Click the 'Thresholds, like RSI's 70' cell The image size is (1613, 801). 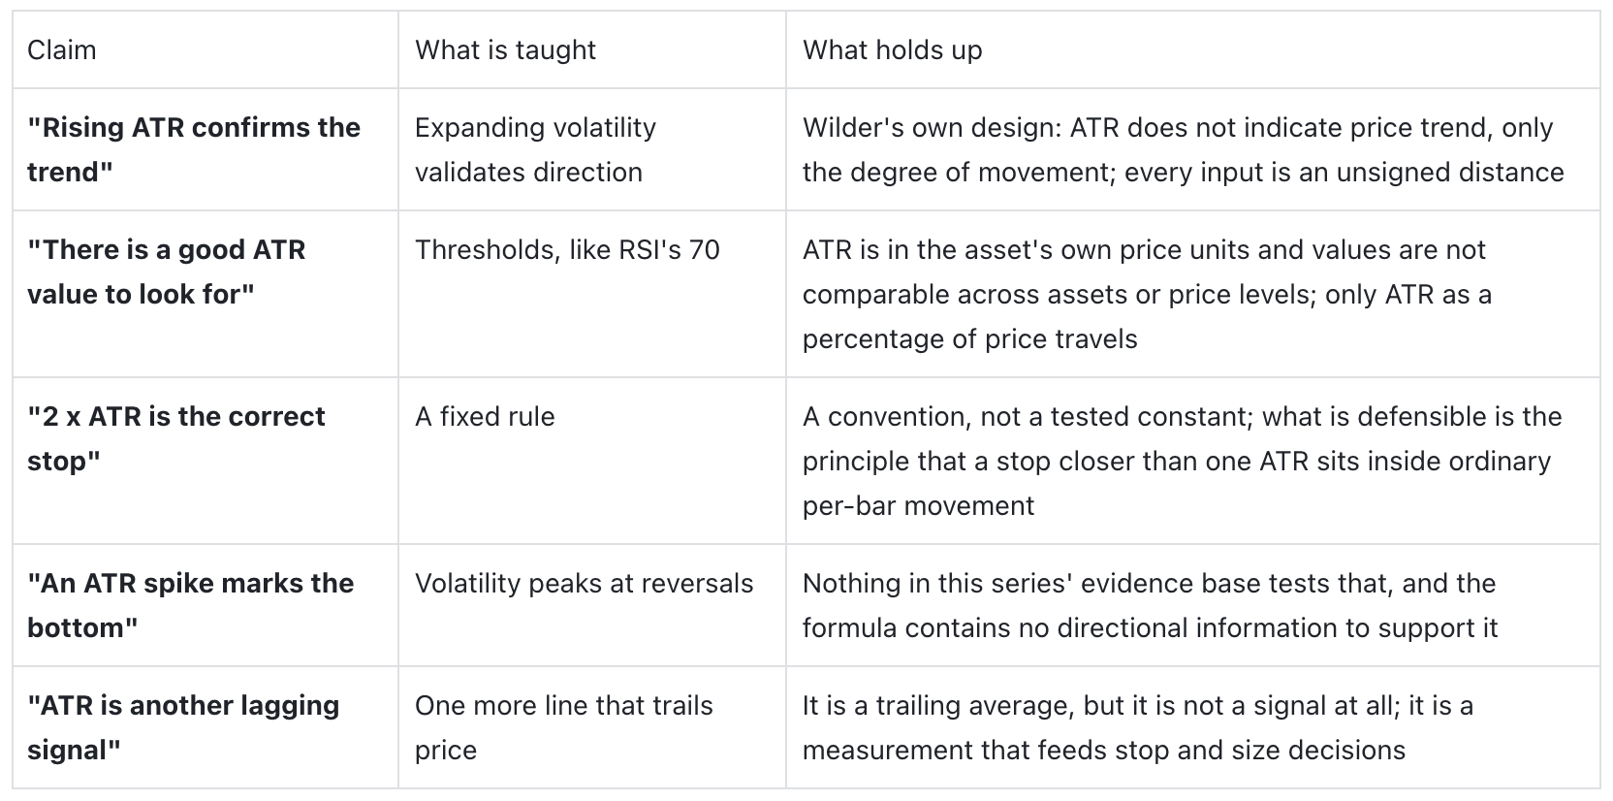[x=567, y=250]
